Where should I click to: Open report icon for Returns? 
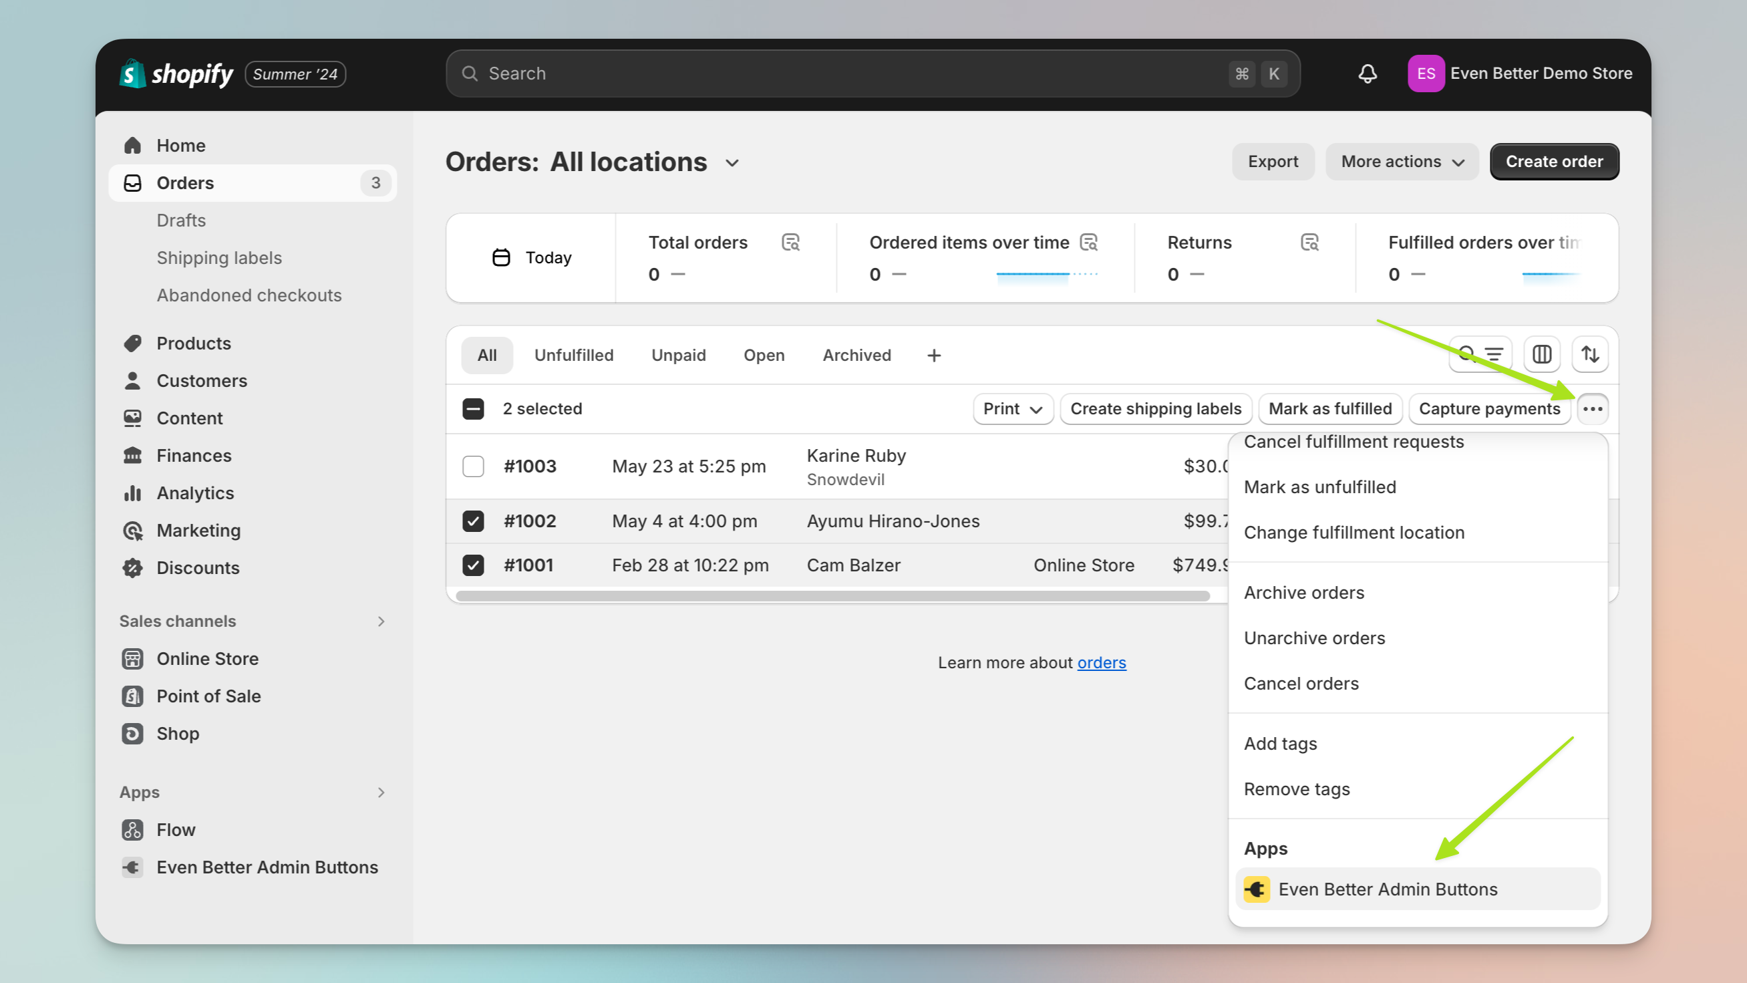[1309, 242]
